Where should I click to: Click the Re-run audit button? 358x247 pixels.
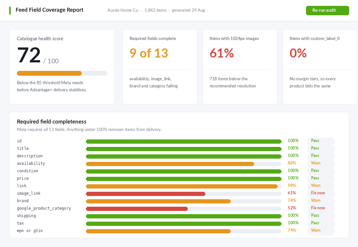(327, 10)
